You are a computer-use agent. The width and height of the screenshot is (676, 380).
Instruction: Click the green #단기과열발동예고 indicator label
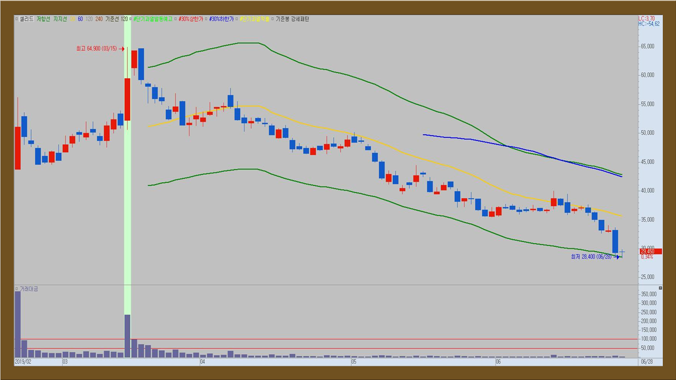click(x=153, y=19)
